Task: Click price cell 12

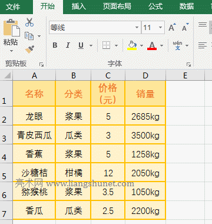Action: coord(108,173)
